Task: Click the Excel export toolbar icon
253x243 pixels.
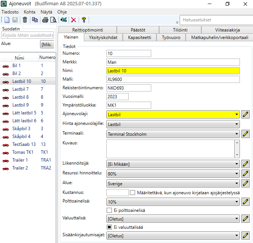Action: click(x=64, y=20)
